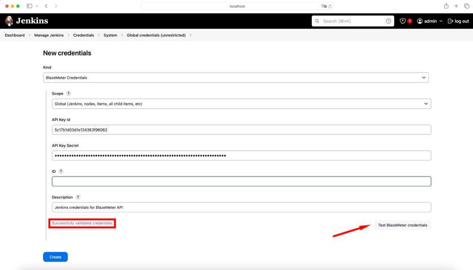Screen dimensions: 473x270
Task: Click the New credentials heading
Action: (x=67, y=53)
